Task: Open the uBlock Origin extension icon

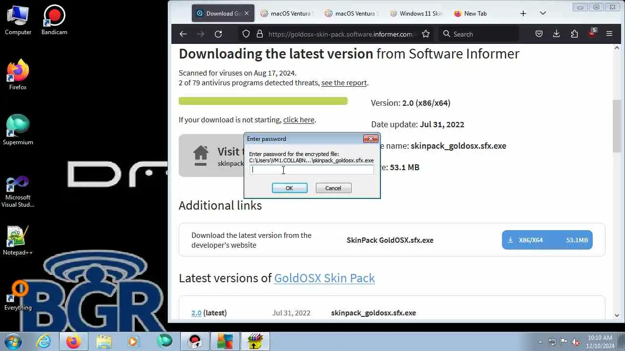Action: click(592, 34)
